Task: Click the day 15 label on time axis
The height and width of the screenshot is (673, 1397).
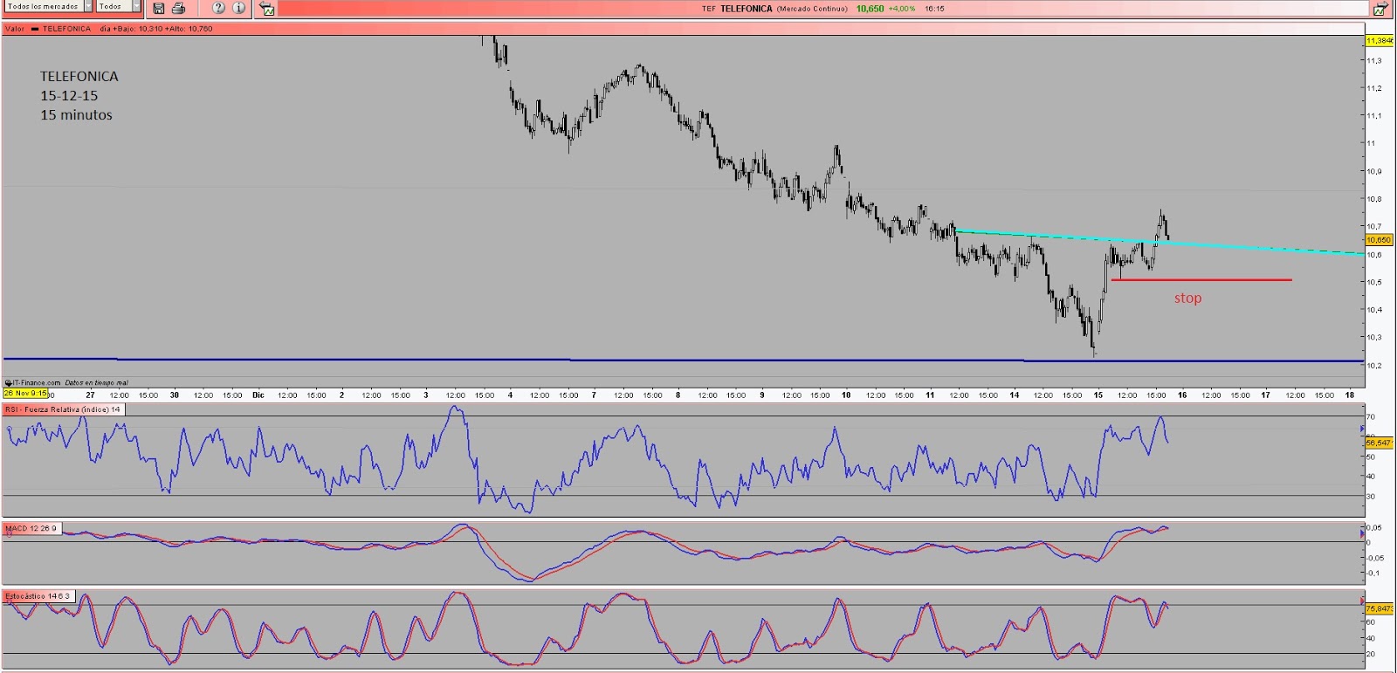Action: tap(1098, 395)
